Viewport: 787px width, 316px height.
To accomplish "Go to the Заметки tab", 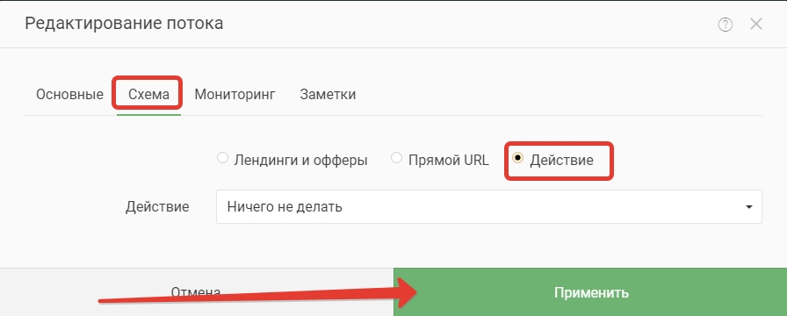I will pos(328,94).
